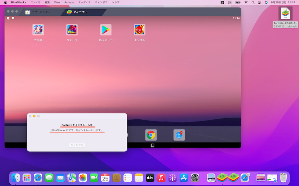The image size is (299, 186).
Task: Open the オーディオ menu
Action: (84, 2)
